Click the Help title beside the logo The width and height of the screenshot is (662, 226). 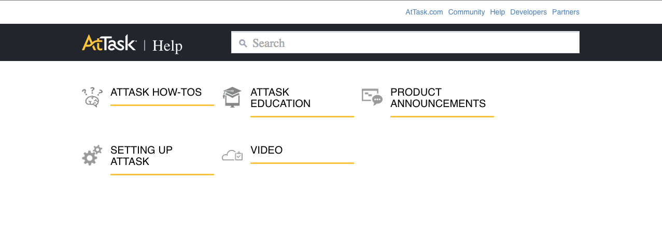[167, 46]
